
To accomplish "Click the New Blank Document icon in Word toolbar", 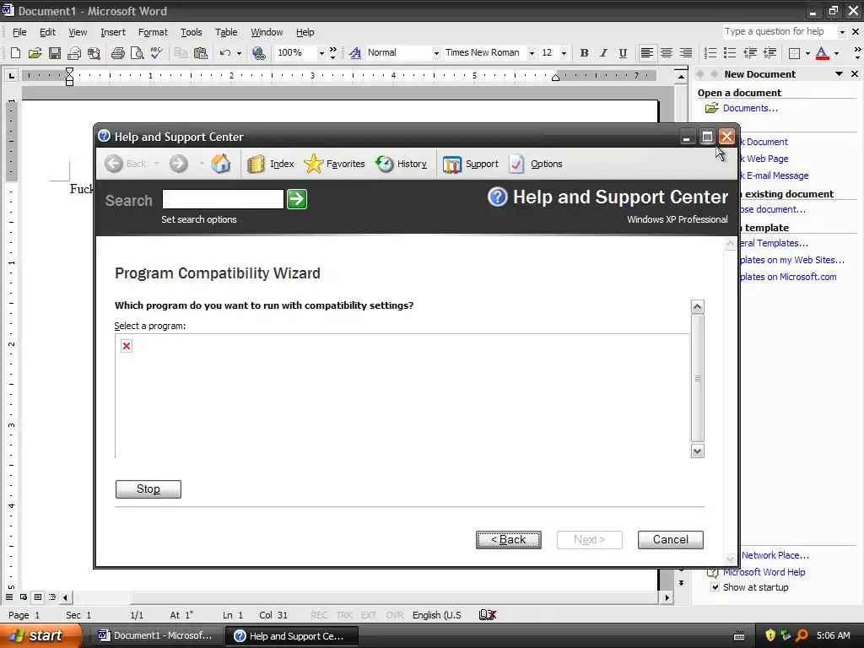I will point(15,53).
